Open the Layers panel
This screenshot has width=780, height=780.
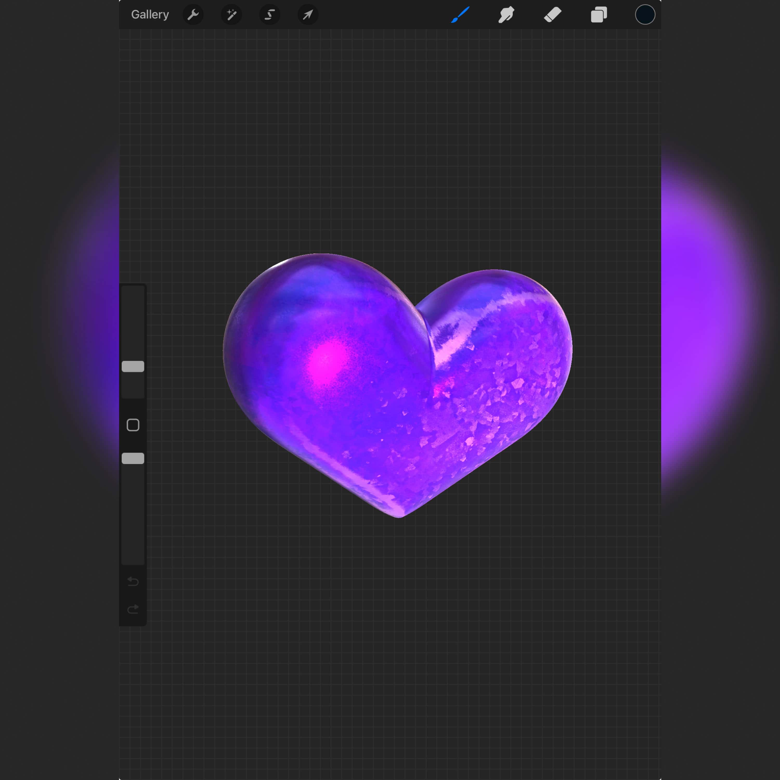(x=599, y=15)
